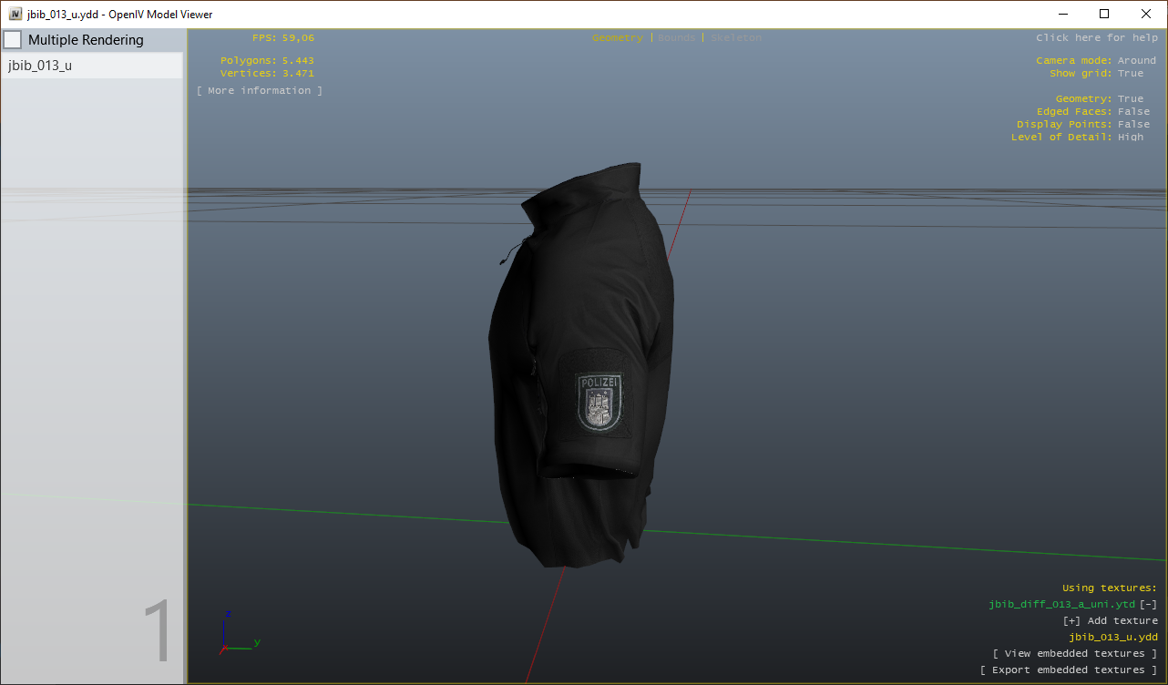This screenshot has height=685, width=1168.
Task: Click the OpenIV app icon in title bar
Action: pos(15,14)
